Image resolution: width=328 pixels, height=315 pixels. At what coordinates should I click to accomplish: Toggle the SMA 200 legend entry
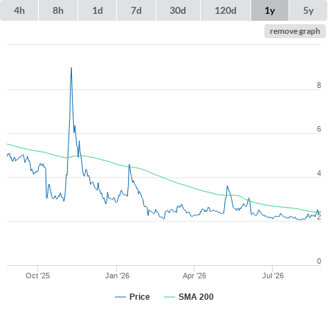coord(196,297)
